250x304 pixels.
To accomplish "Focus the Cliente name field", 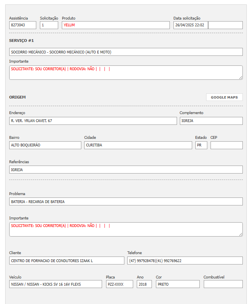I will click(67, 261).
